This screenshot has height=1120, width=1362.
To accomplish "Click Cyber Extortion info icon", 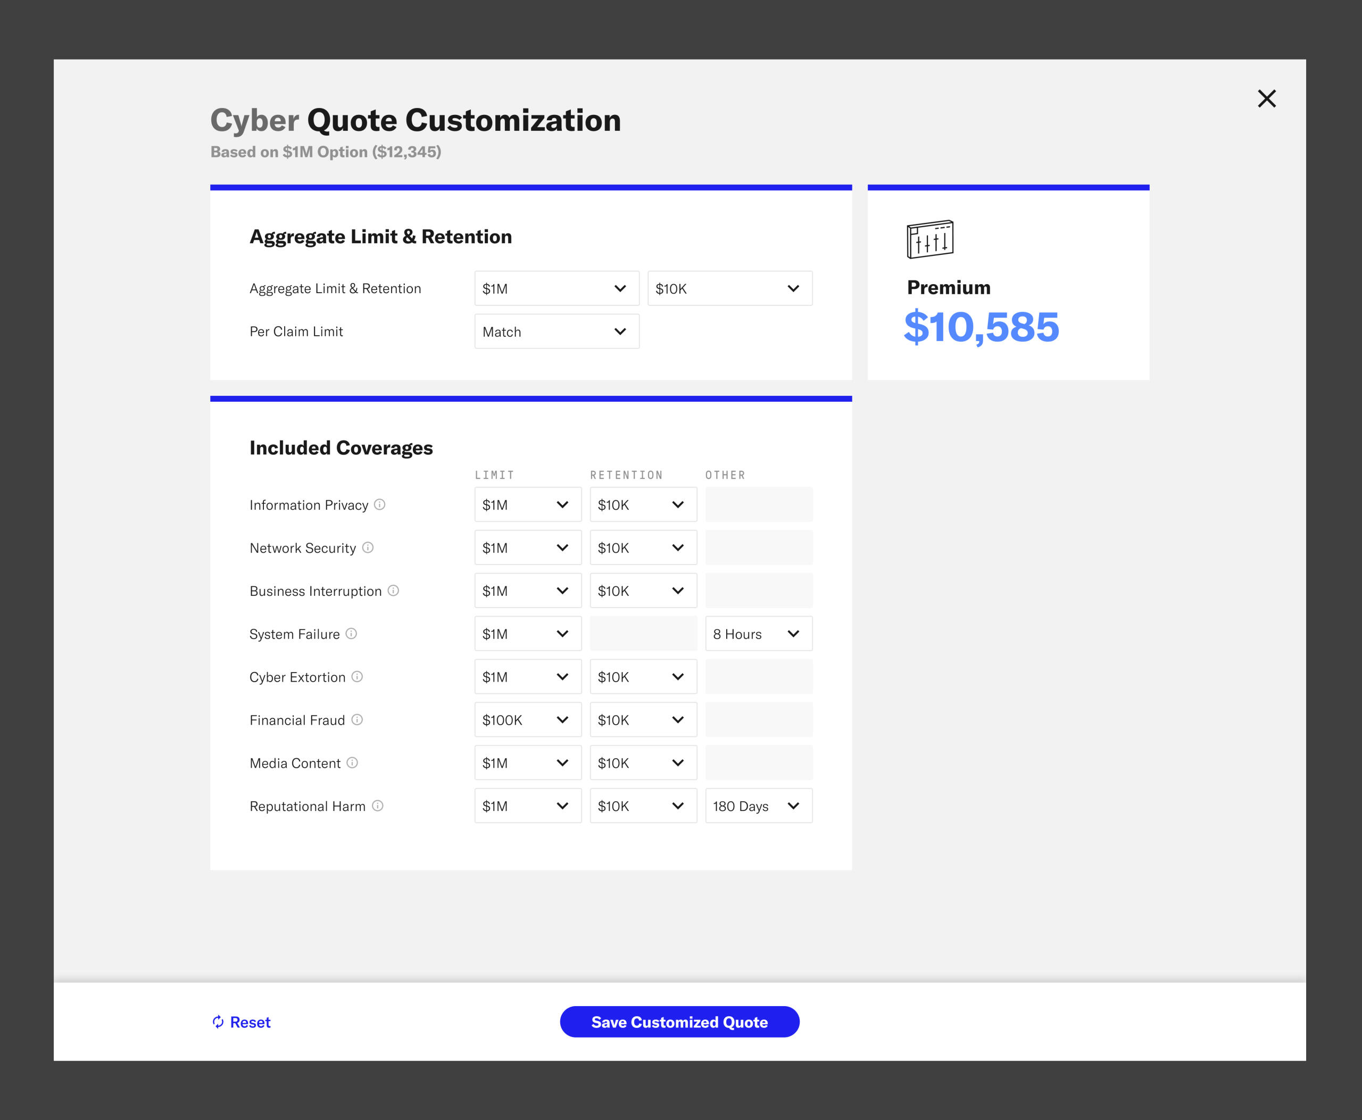I will (357, 676).
